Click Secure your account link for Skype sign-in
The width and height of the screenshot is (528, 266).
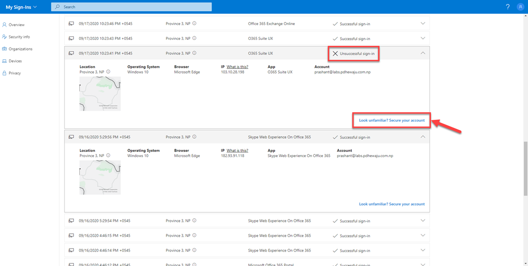tap(392, 204)
